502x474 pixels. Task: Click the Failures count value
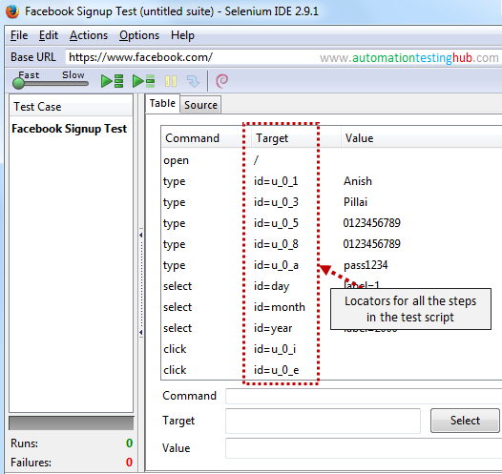pos(129,463)
